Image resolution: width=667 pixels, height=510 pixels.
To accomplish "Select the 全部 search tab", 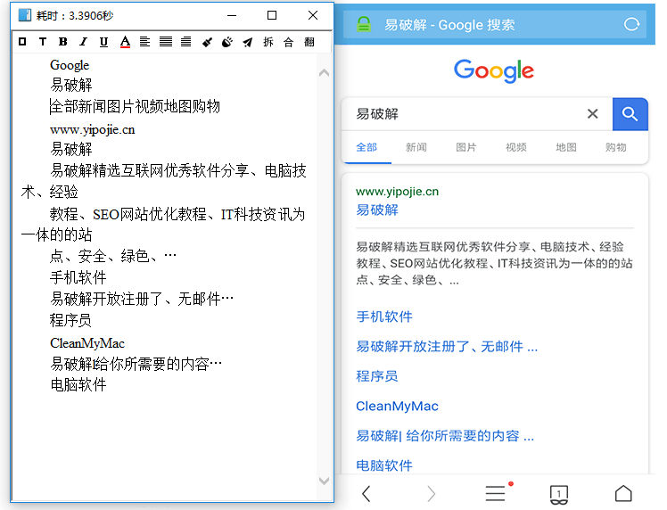I will click(366, 147).
